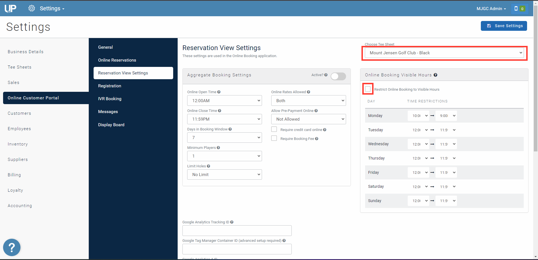Screen dimensions: 538x260
Task: Click help icon beside Google Analytics Tracking ID
Action: 232,222
